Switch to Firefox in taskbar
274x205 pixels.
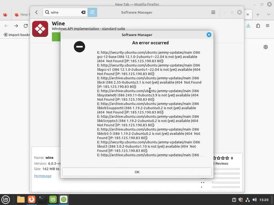32,199
